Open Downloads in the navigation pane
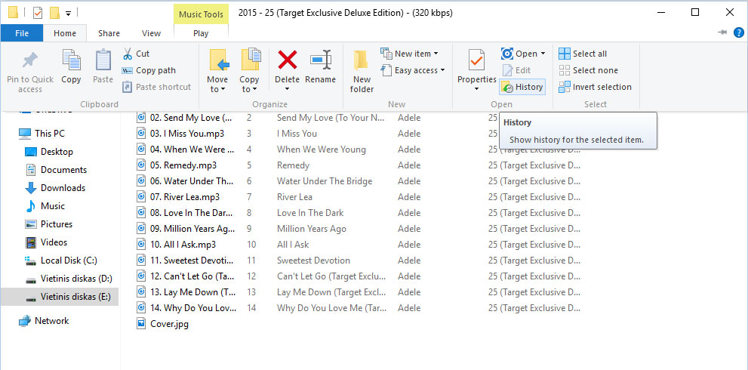The width and height of the screenshot is (748, 370). point(55,188)
